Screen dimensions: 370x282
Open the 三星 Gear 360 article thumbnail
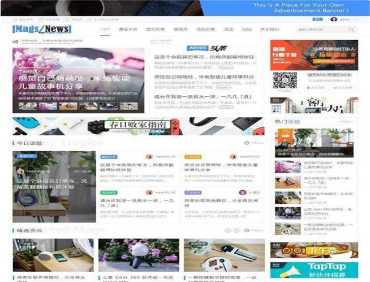click(x=139, y=255)
